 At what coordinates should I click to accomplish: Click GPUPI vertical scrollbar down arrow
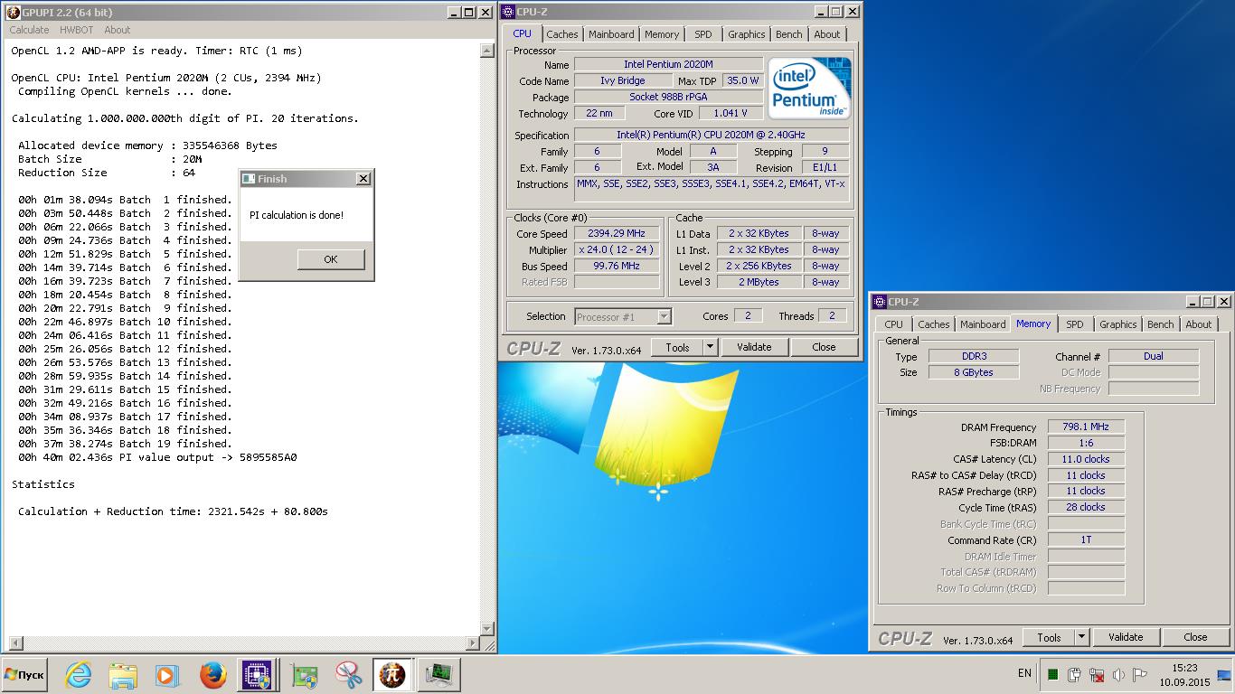point(487,628)
